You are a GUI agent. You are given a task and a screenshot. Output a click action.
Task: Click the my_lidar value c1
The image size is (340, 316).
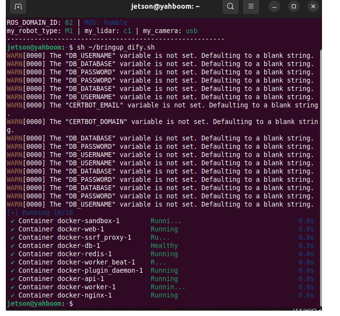click(x=127, y=31)
